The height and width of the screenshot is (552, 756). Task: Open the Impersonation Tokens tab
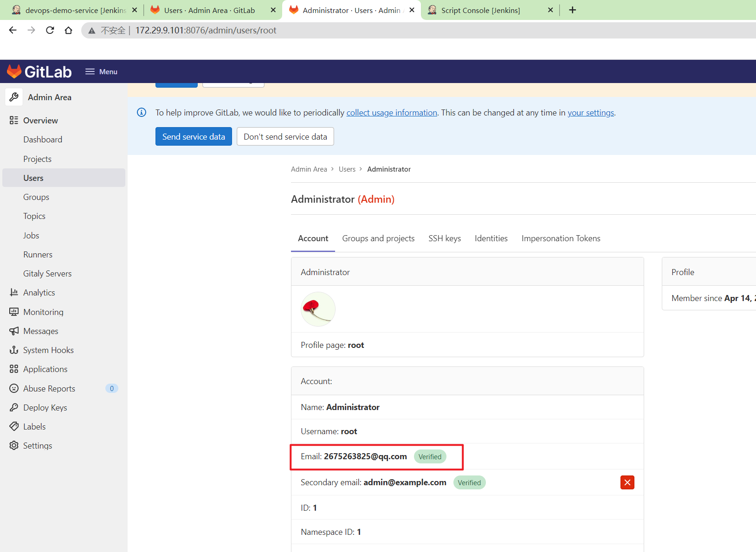tap(561, 238)
